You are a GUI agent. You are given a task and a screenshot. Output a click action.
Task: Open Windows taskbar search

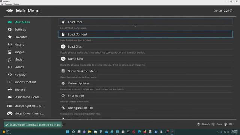click(73, 132)
